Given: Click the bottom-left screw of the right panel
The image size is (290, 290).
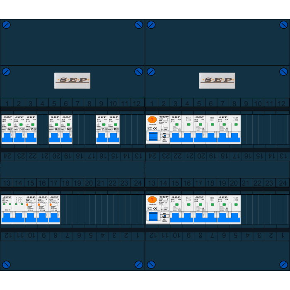Looking at the screenshot, I should [151, 265].
